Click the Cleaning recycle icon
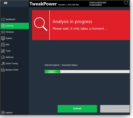Viewport: 133px width, 118px height. pos(3,26)
